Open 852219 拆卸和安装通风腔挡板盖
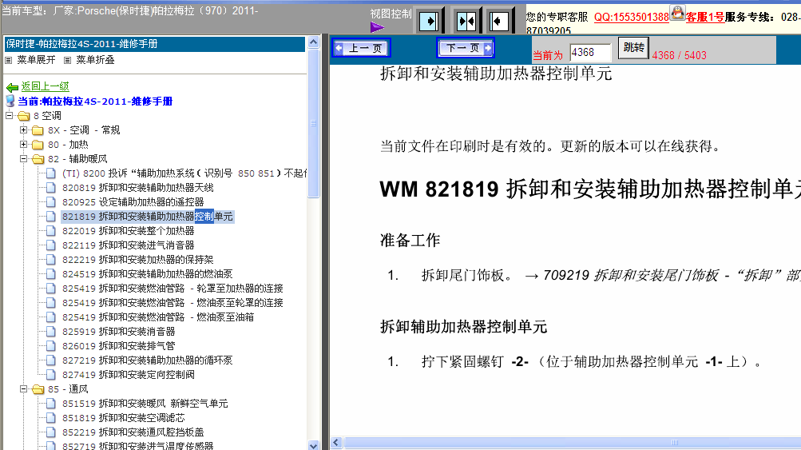The image size is (801, 450). click(133, 432)
